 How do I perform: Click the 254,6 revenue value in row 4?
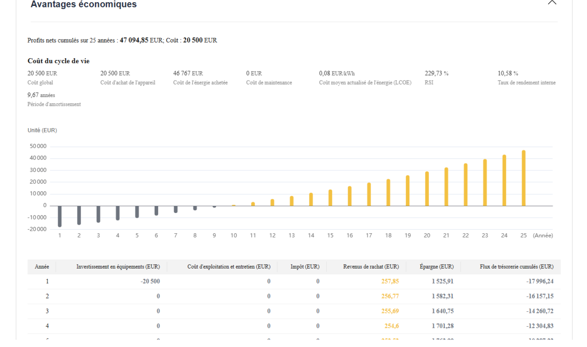(x=391, y=326)
